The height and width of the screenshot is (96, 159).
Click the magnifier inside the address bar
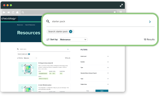coord(23,12)
